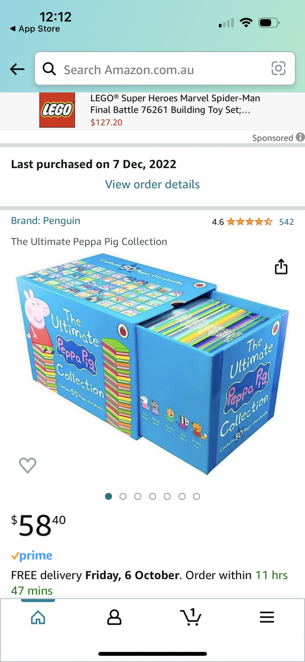
Task: Tap the Search Amazon.com.au field
Action: pos(165,69)
